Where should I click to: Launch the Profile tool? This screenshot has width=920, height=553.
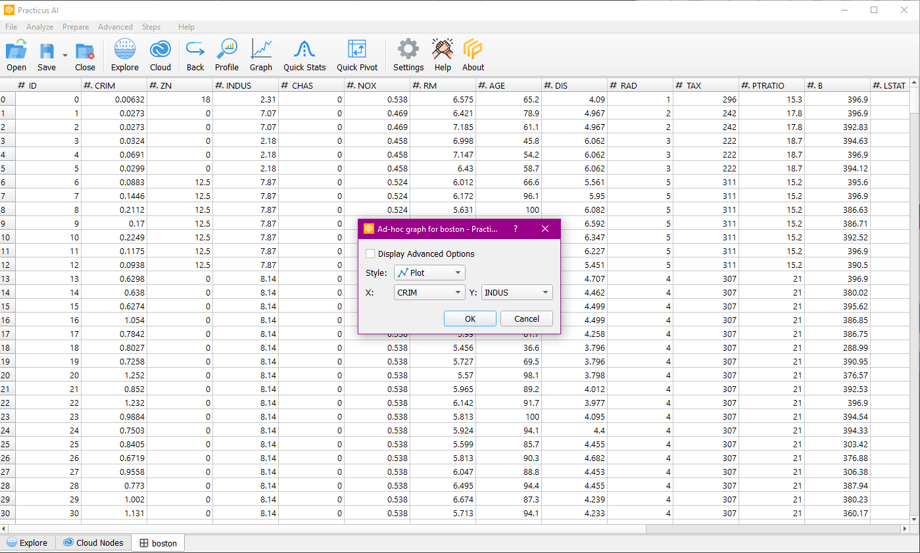227,55
